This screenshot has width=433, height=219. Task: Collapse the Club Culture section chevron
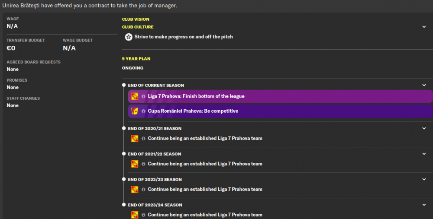coord(424,27)
